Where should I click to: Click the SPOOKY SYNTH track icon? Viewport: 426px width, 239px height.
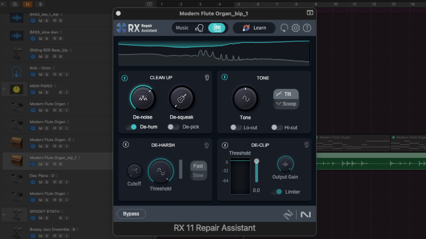17,215
